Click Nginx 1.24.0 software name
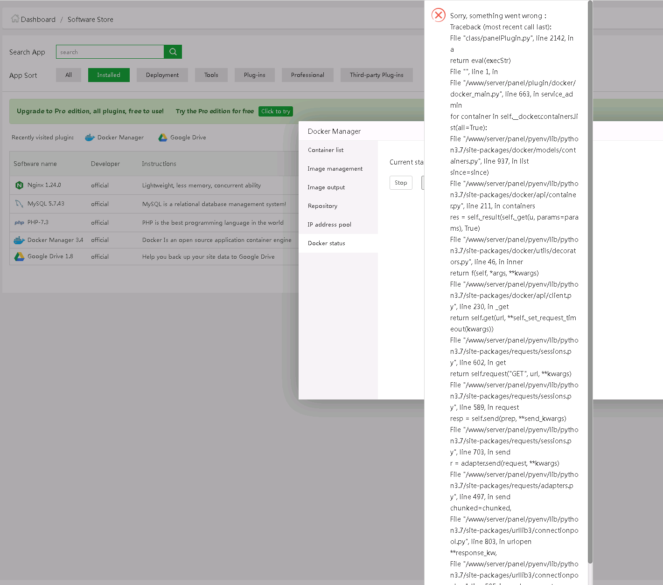 click(44, 185)
